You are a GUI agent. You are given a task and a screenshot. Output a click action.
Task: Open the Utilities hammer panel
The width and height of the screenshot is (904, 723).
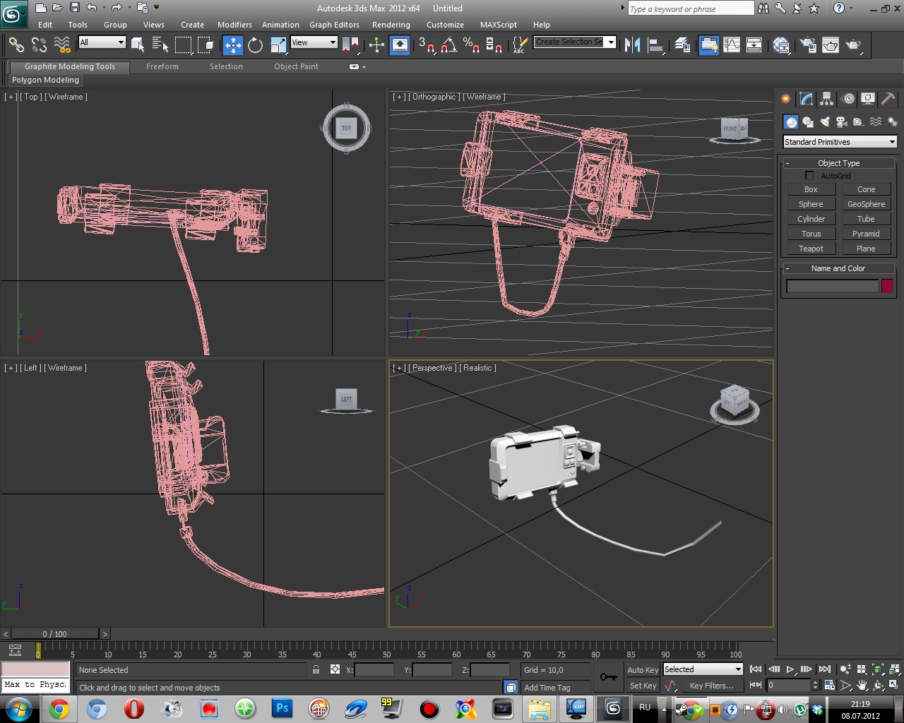pyautogui.click(x=888, y=99)
